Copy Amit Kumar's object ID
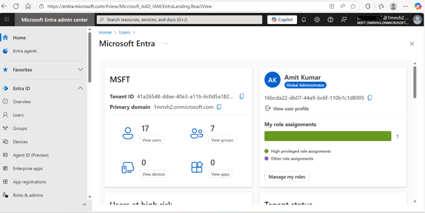Viewport: 425px width, 213px height. point(370,98)
